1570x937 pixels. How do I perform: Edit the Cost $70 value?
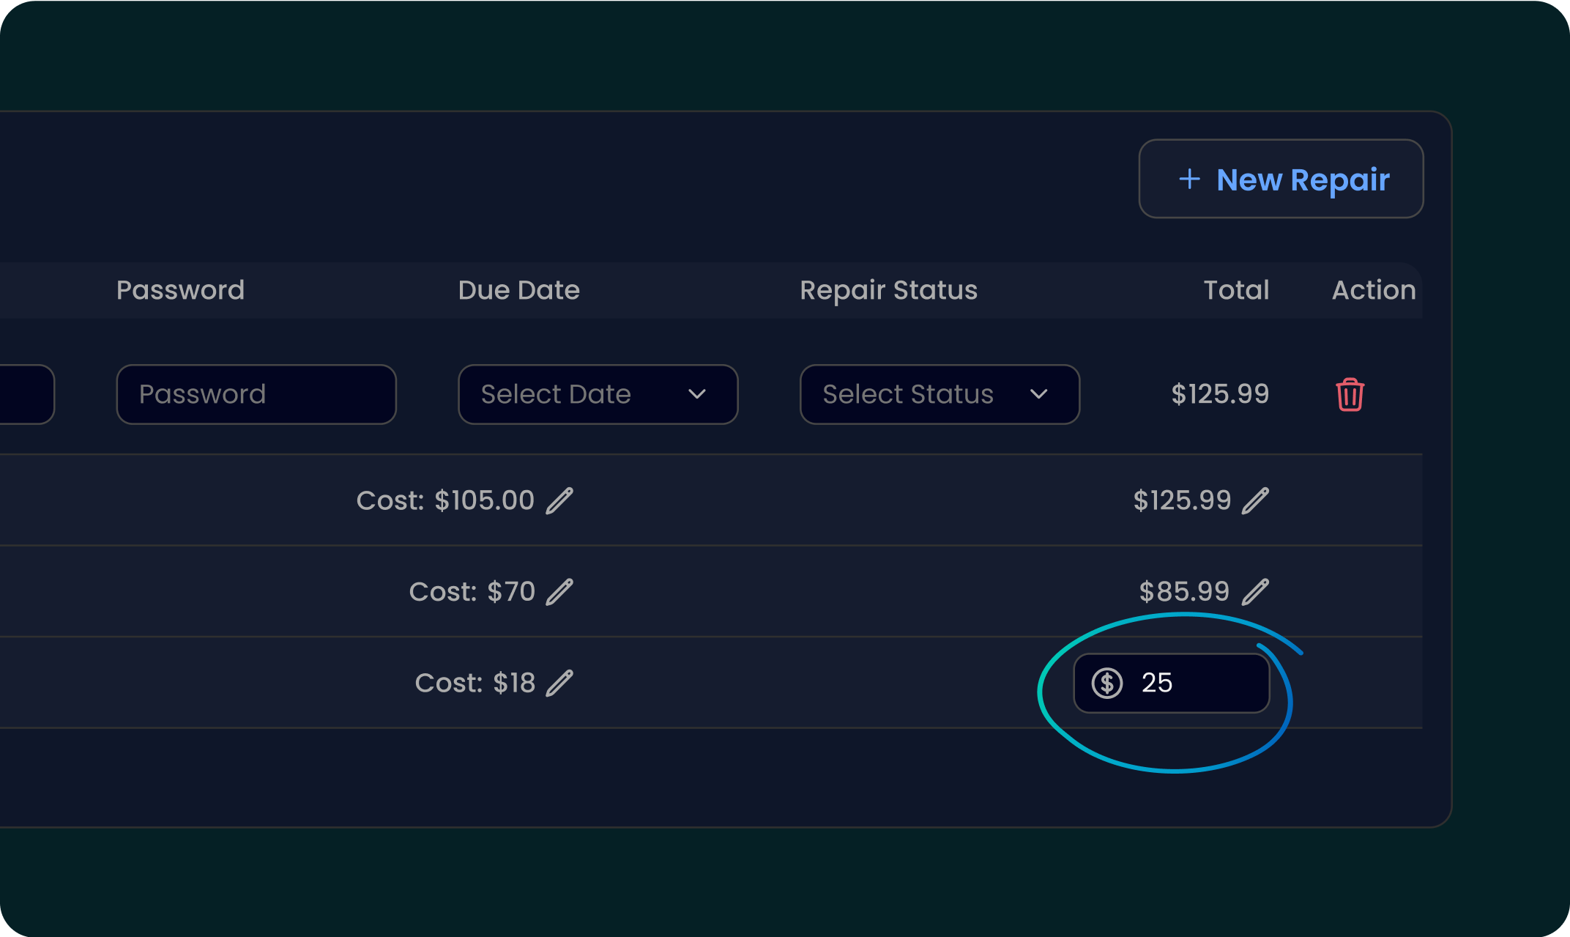point(559,592)
